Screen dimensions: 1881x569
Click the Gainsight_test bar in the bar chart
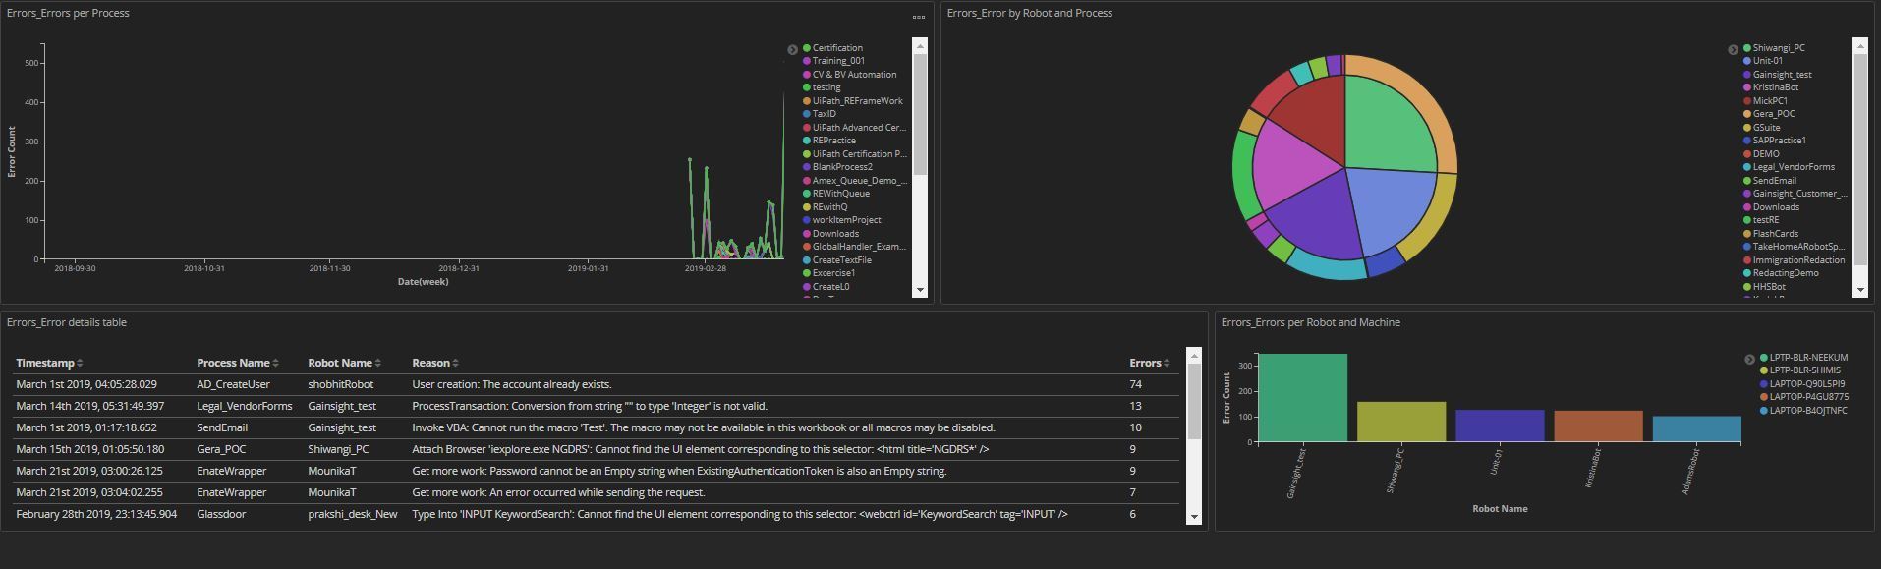click(1302, 398)
